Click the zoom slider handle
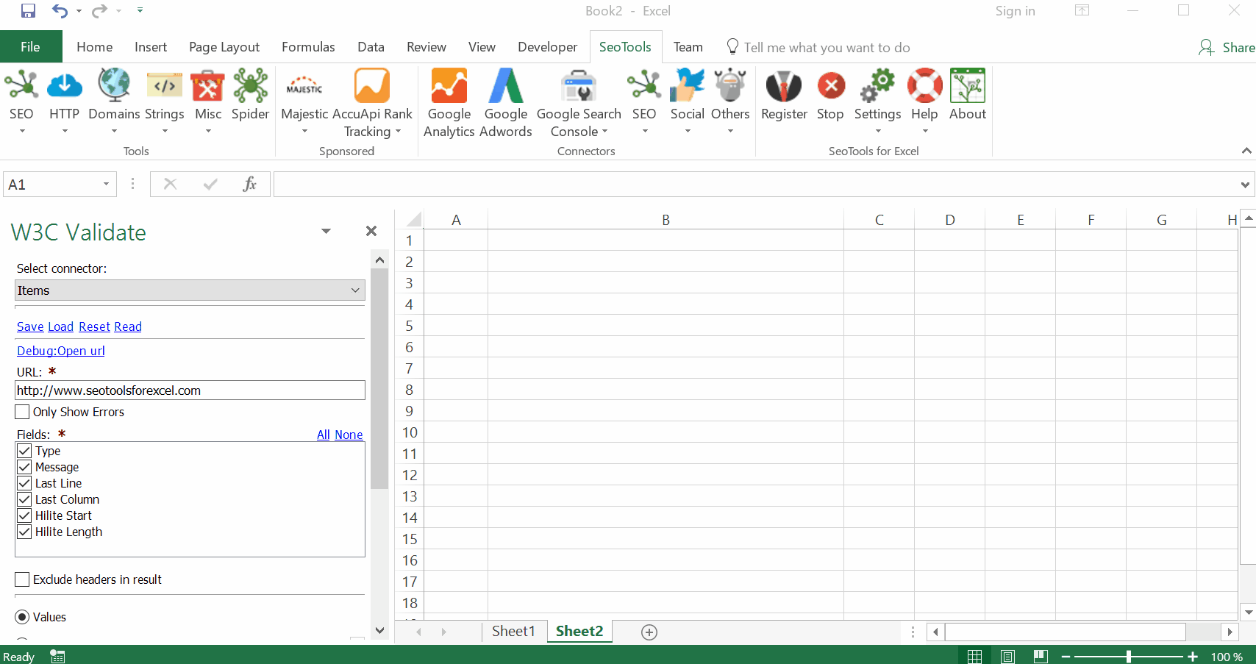The width and height of the screenshot is (1256, 664). tap(1128, 657)
